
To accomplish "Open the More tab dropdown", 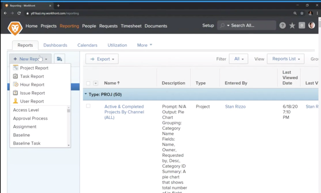I will (145, 45).
